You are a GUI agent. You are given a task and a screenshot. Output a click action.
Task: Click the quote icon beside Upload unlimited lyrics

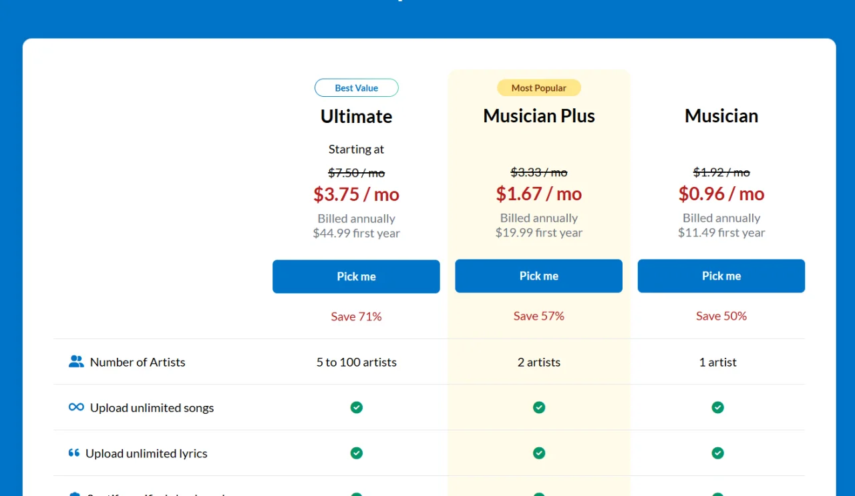[74, 453]
